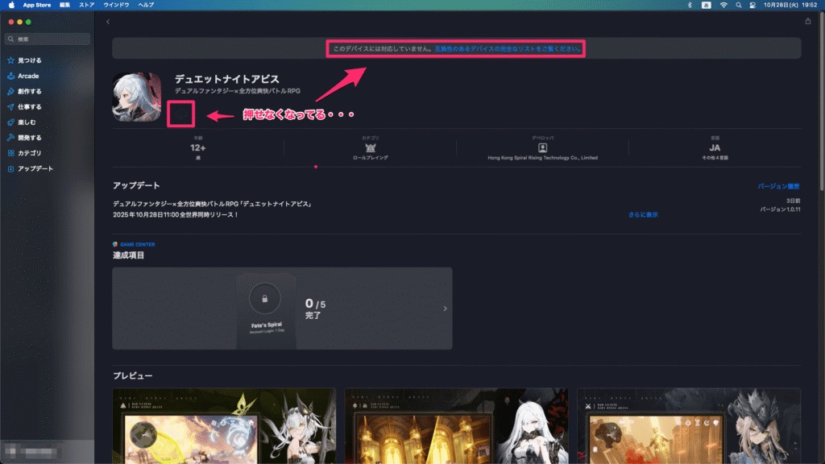825x464 pixels.
Task: Click the greyed-out cloud download icon
Action: click(180, 115)
